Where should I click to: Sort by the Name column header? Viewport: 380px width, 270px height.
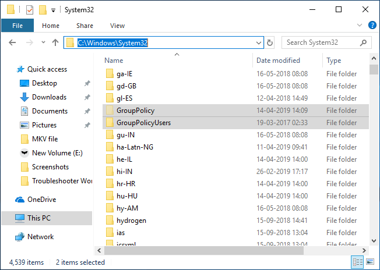click(x=114, y=61)
